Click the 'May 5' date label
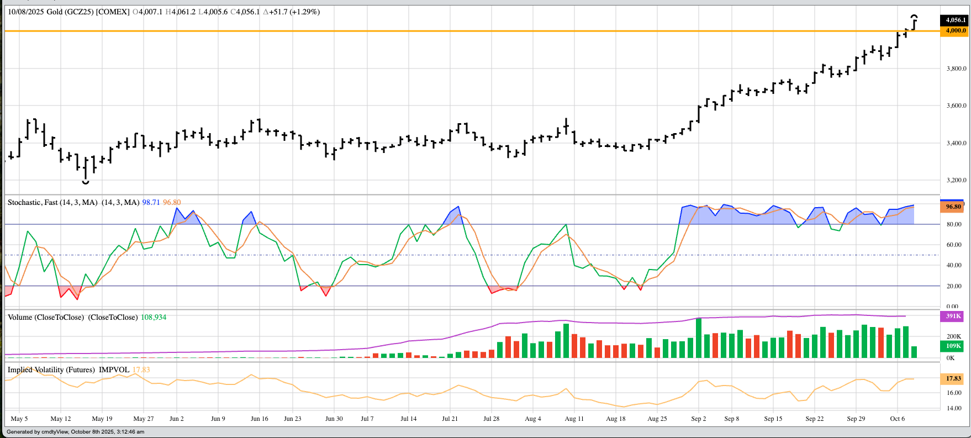Viewport: 971px width, 438px height. 19,419
